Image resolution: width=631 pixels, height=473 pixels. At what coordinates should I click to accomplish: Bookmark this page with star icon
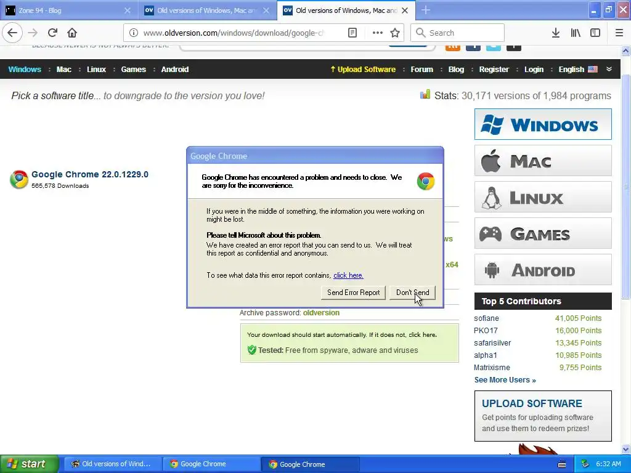click(395, 33)
